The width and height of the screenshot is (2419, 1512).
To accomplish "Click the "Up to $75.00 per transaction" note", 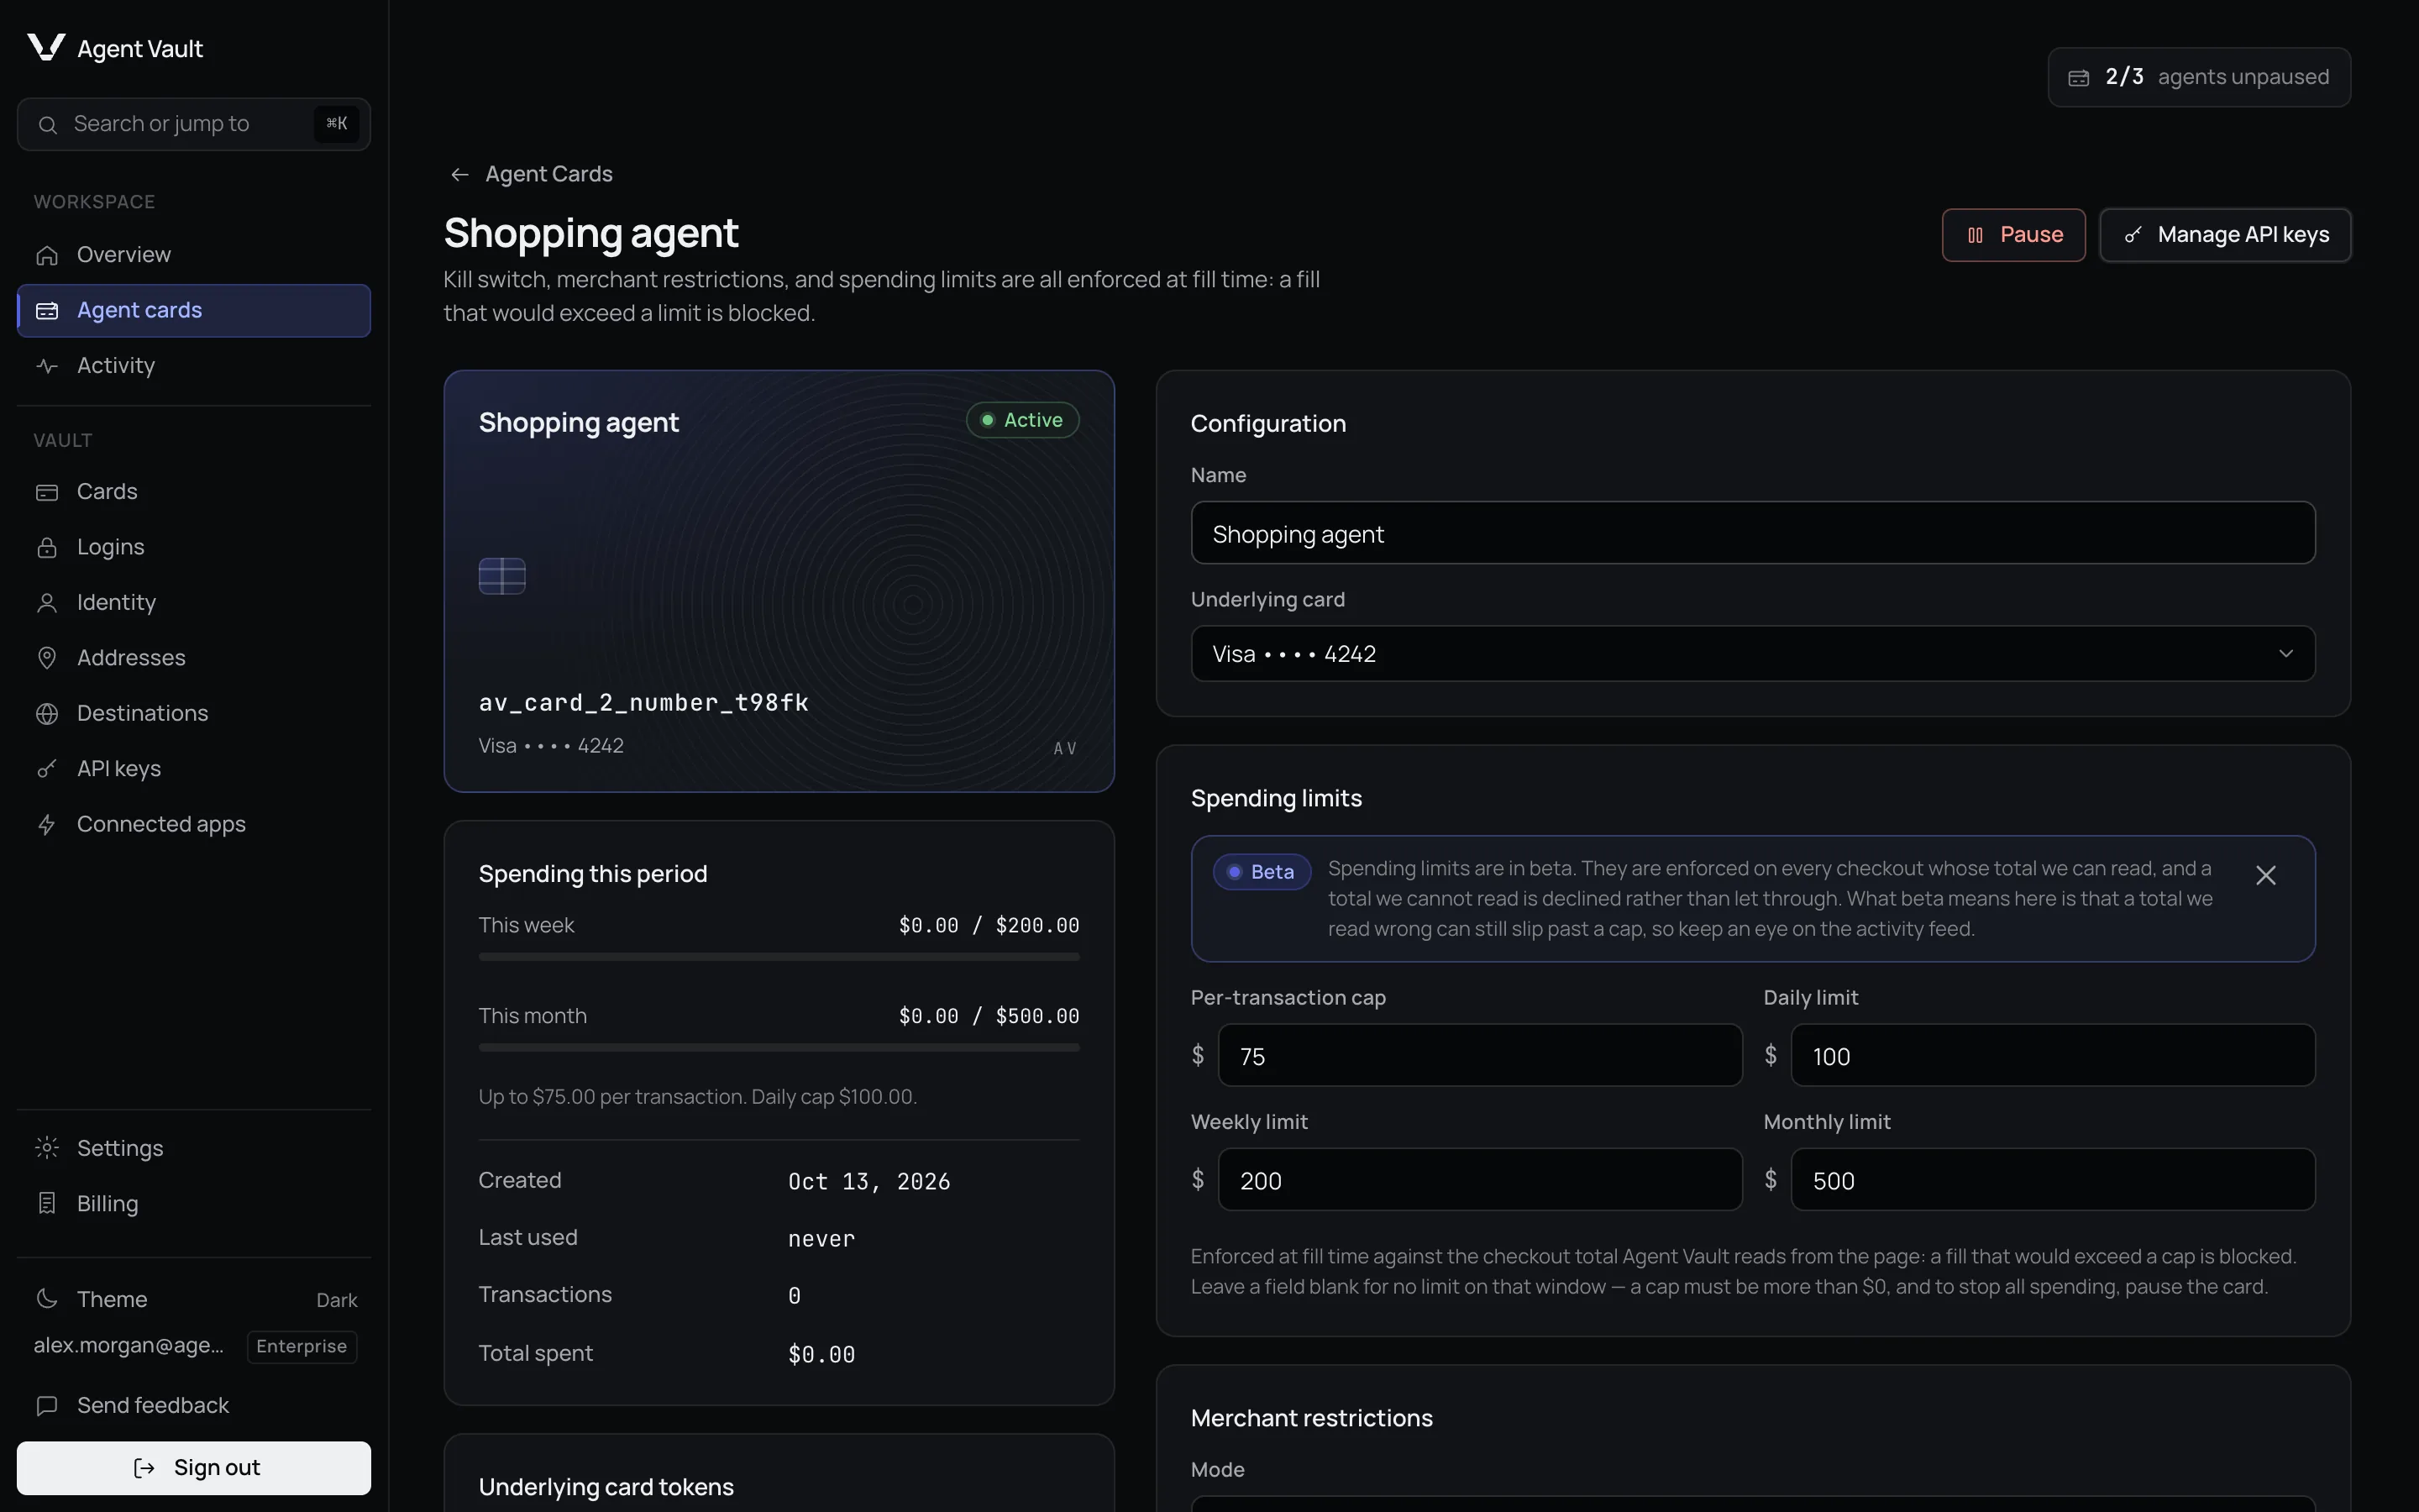I will [x=698, y=1097].
